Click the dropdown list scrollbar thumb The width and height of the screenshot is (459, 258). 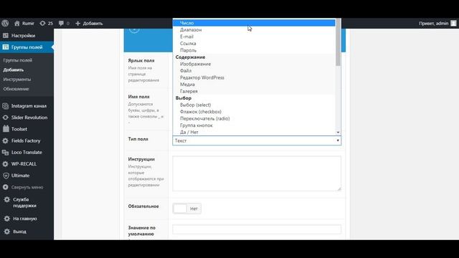point(338,42)
